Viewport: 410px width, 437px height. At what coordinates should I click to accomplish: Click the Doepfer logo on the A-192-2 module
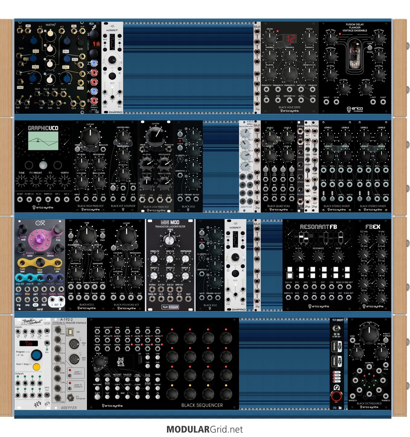click(69, 407)
